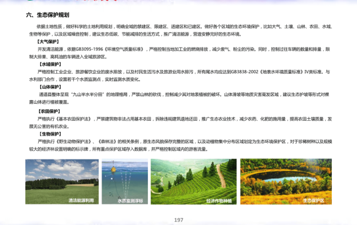Open the 生态保护区 lake photo
357x225 pixels.
coord(286,182)
